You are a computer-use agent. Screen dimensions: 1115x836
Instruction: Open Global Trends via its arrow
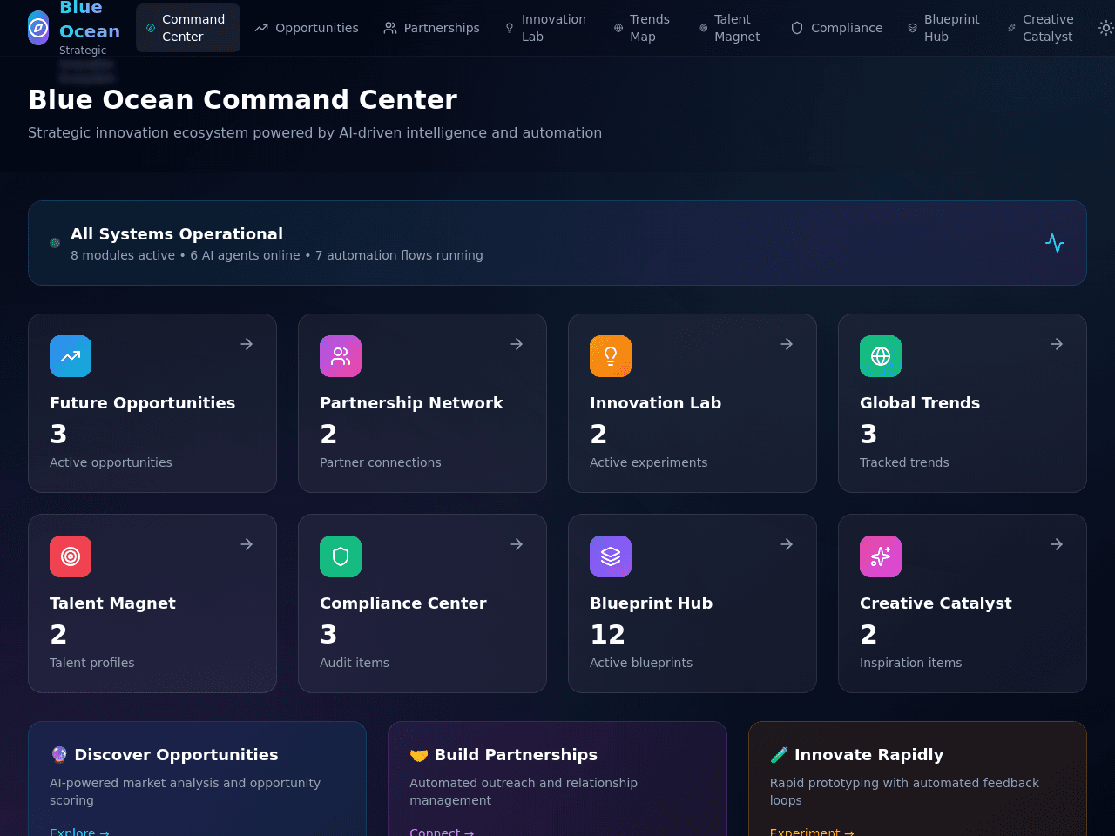coord(1057,344)
